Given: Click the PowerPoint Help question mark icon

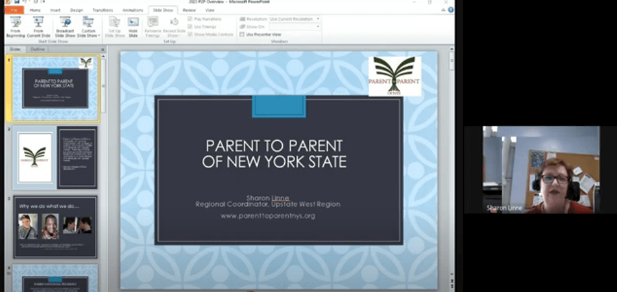Looking at the screenshot, I should click(450, 10).
